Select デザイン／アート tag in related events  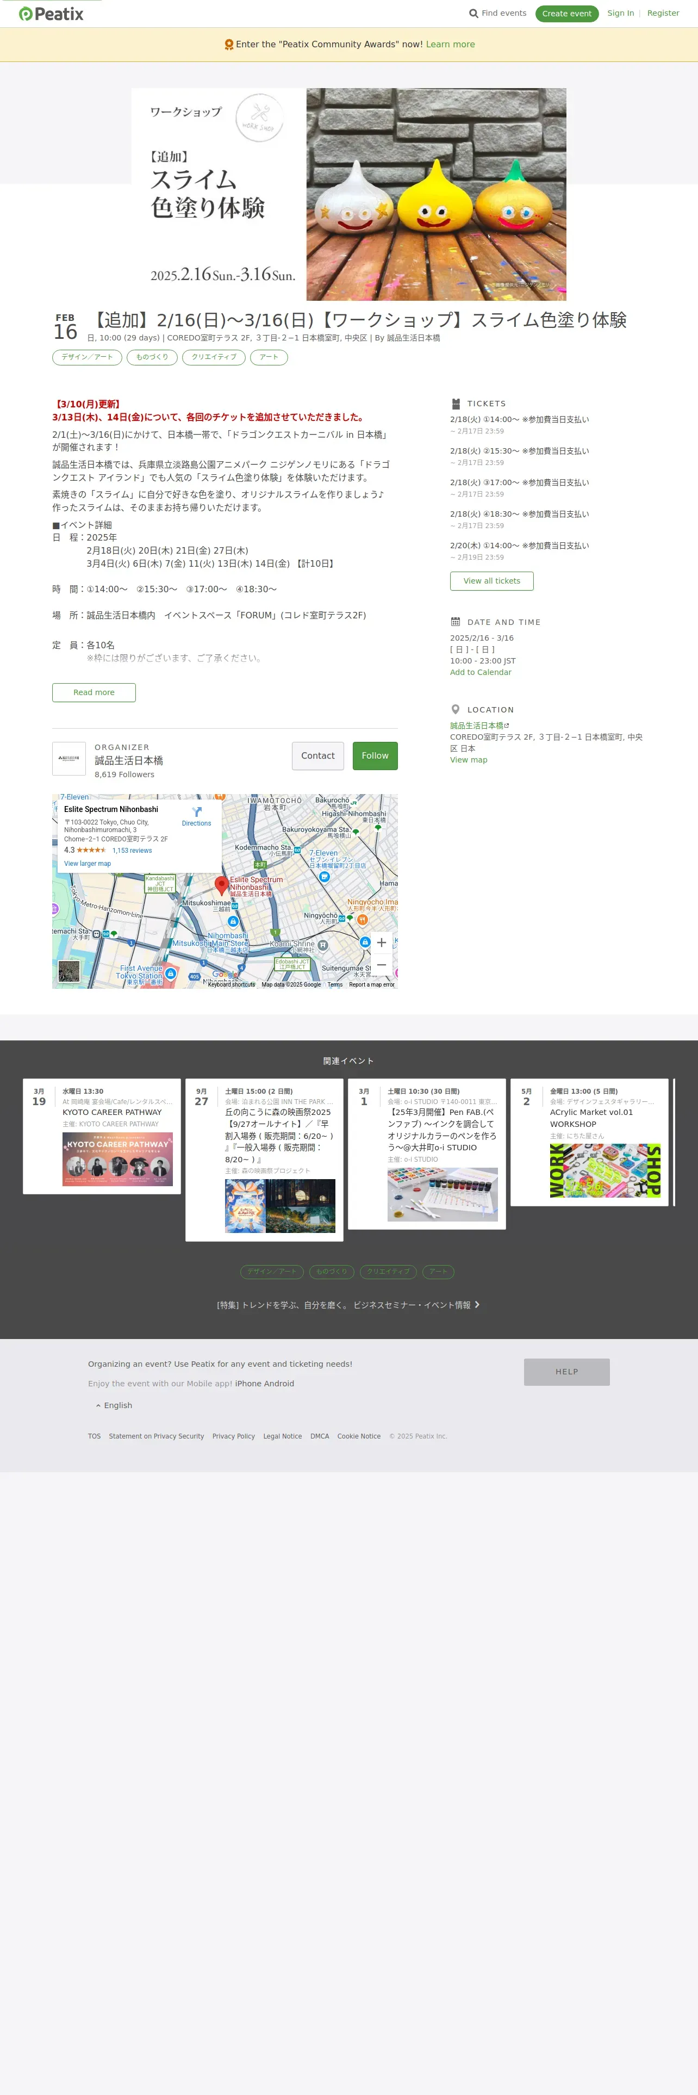tap(272, 1272)
